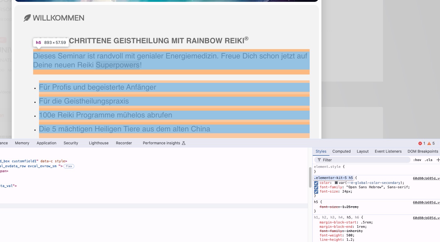Click the feather icon beside WILLKOMMEN

(x=27, y=18)
